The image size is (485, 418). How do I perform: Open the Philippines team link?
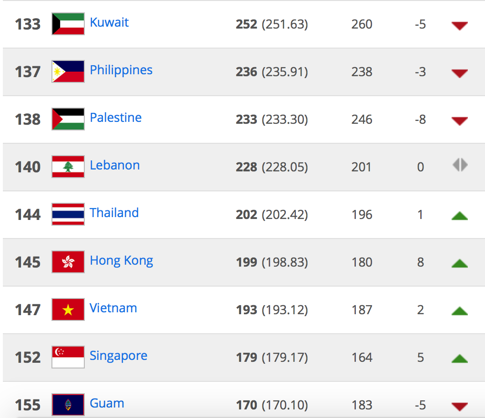pyautogui.click(x=121, y=70)
